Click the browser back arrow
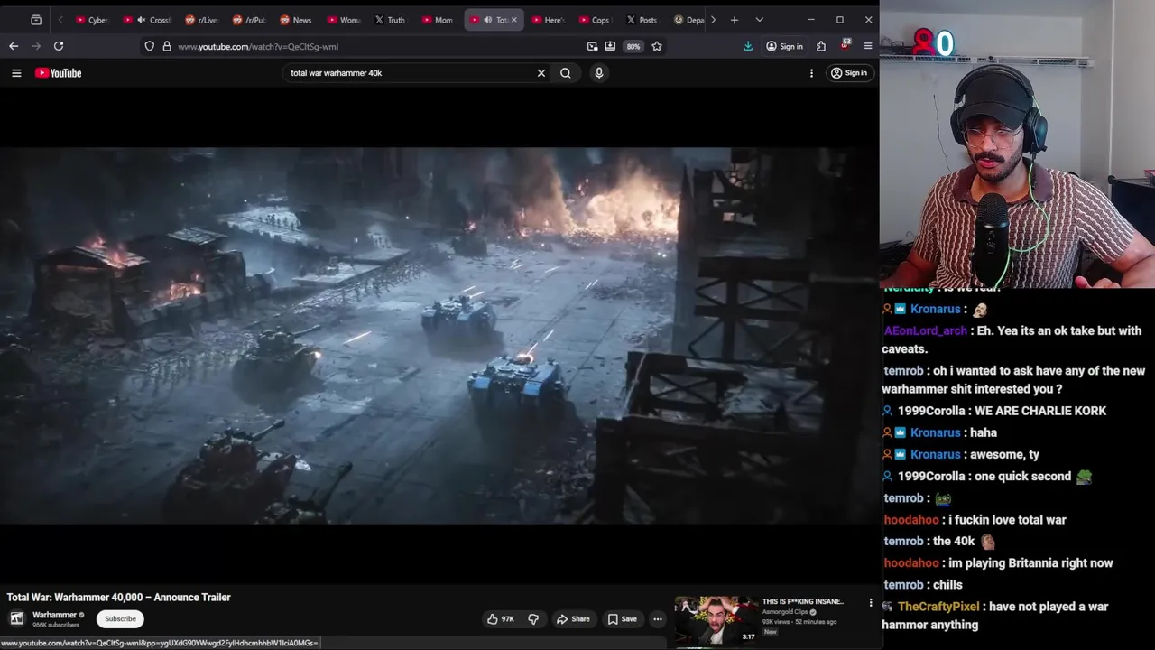Screen dimensions: 1155x650 coord(14,46)
